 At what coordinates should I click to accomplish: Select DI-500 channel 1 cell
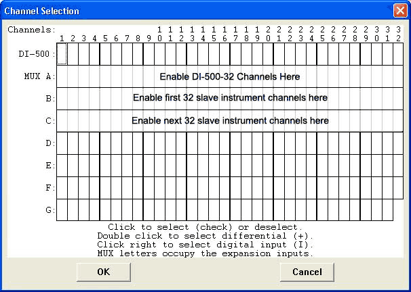point(62,54)
